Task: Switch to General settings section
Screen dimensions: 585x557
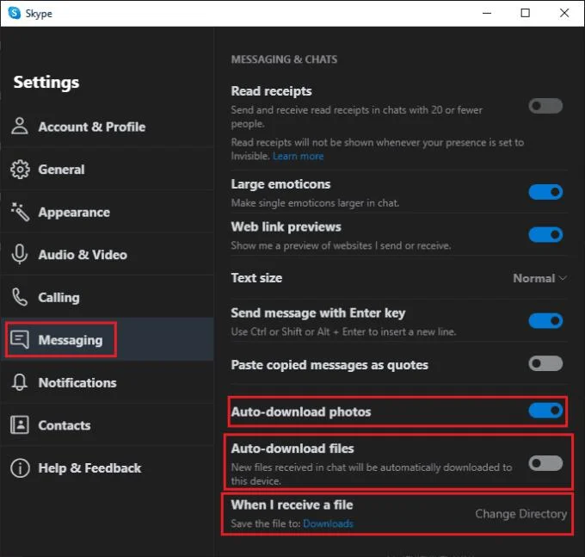Action: (108, 169)
